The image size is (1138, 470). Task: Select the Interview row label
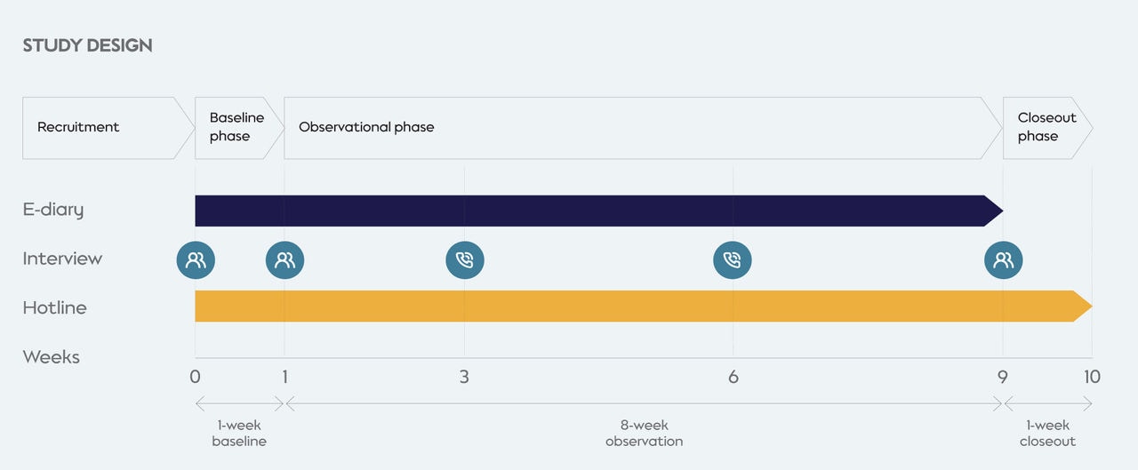pos(62,259)
